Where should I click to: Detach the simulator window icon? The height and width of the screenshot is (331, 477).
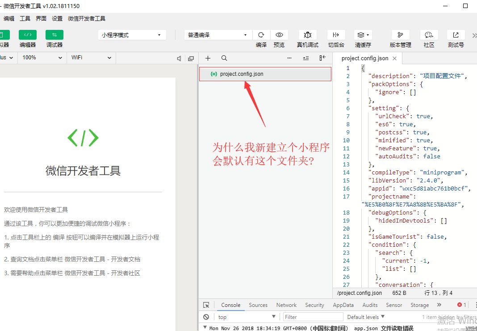[191, 58]
